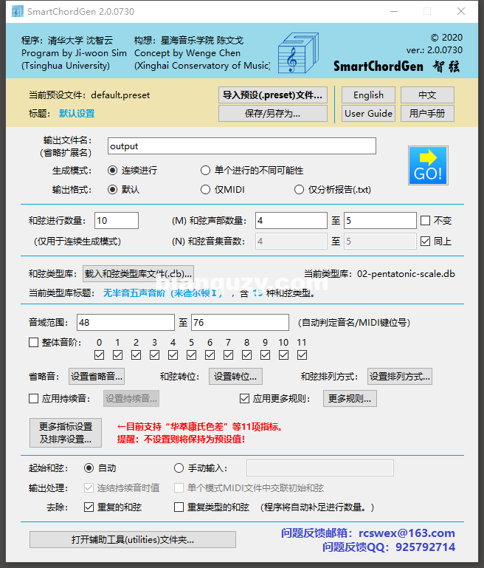Screen dimensions: 484x568
Task: Enable the 整体音阶 checkbox
Action: point(34,342)
